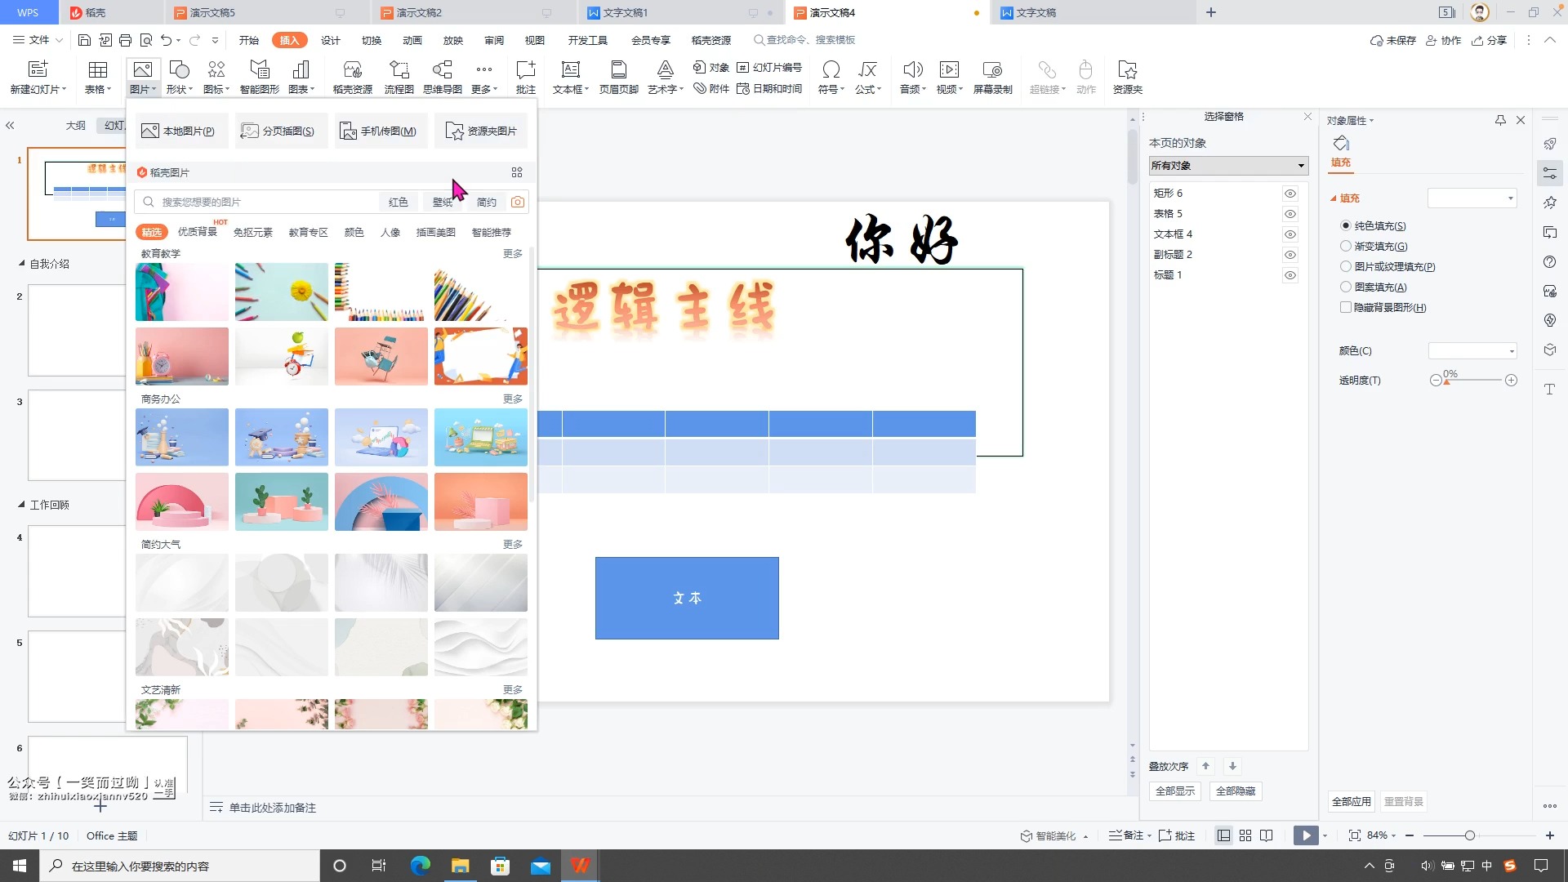1568x882 pixels.
Task: Expand the 更多 ribbon dropdown
Action: pos(484,78)
